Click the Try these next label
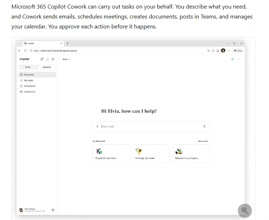269x220 pixels. click(99, 141)
